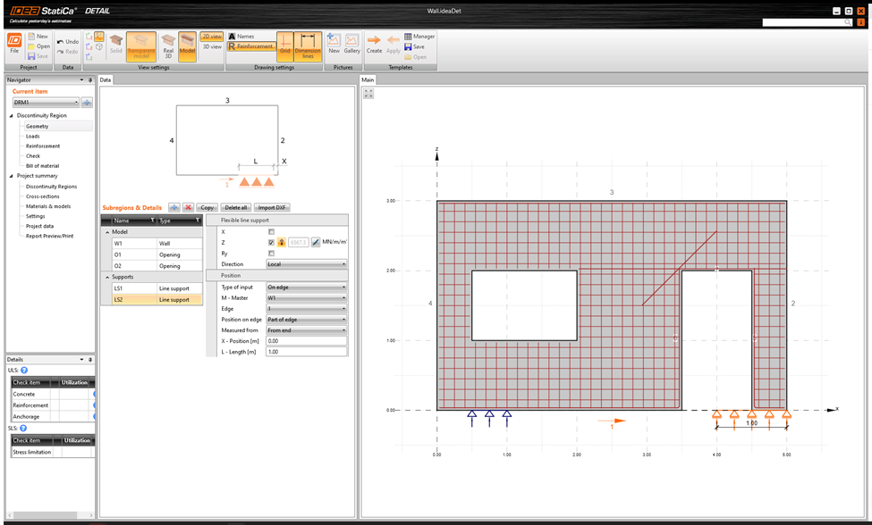Click the Import DXF button

[273, 207]
